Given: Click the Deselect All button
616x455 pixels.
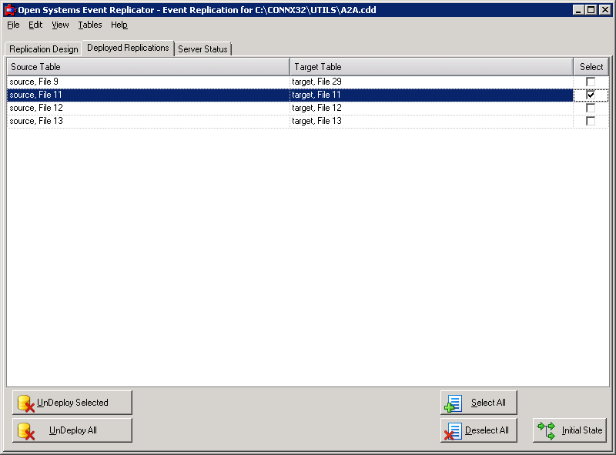Looking at the screenshot, I should [x=479, y=430].
